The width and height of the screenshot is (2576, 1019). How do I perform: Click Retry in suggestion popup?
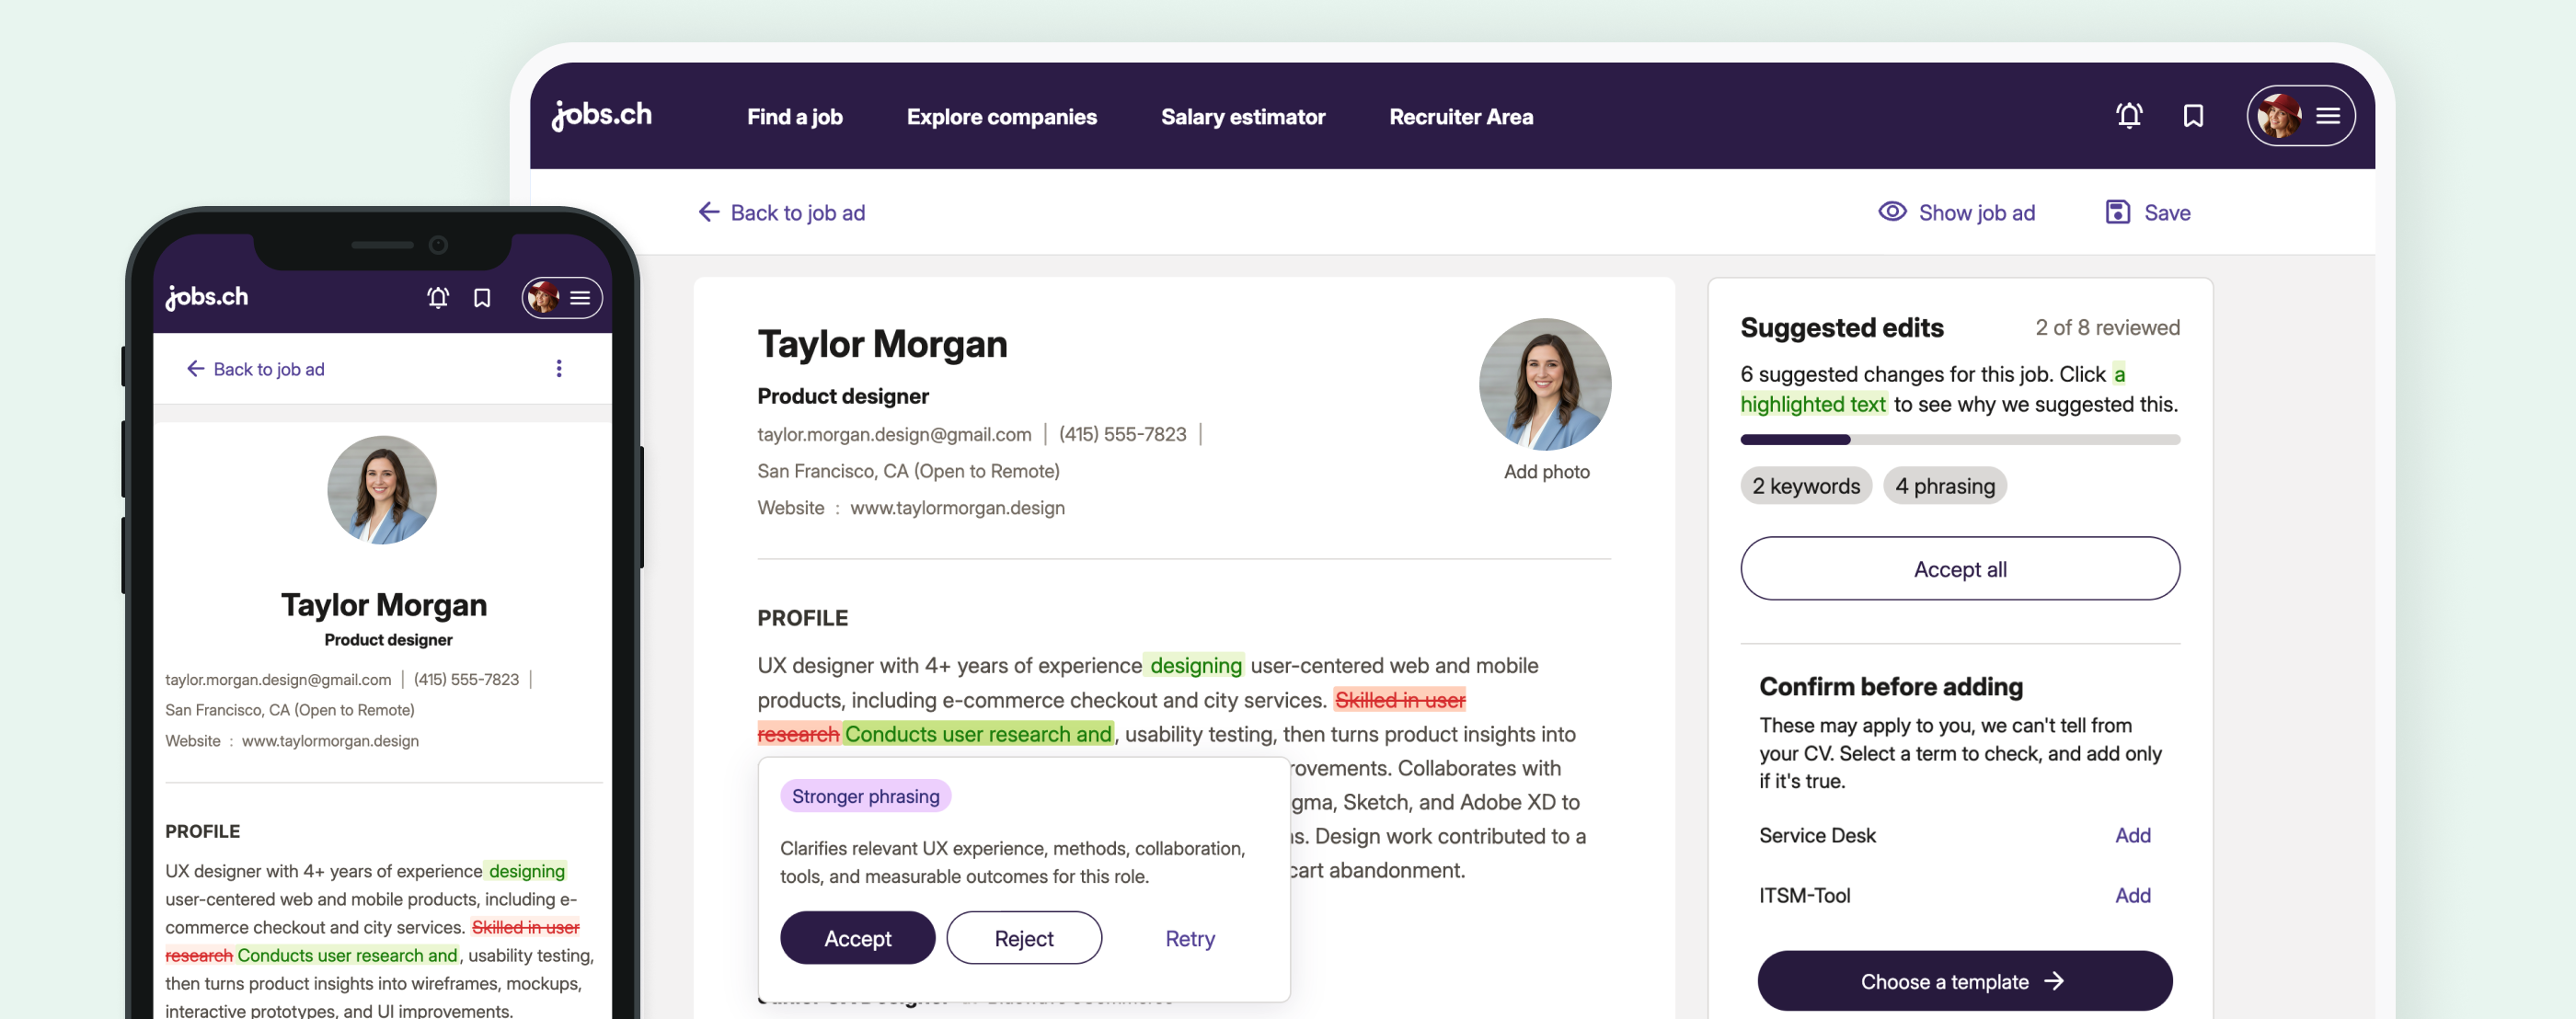(x=1190, y=938)
